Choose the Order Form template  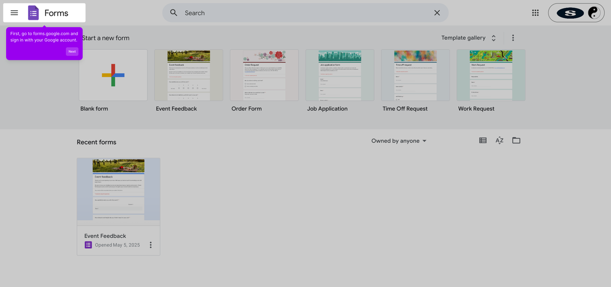(x=264, y=75)
